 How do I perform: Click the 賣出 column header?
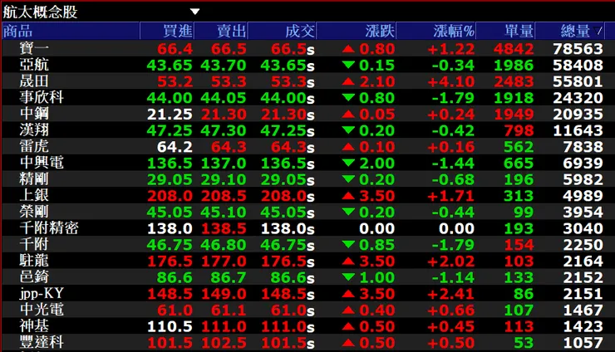[231, 31]
